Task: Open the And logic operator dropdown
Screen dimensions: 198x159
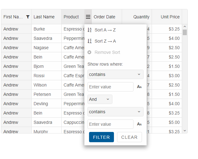Action: pos(100,99)
